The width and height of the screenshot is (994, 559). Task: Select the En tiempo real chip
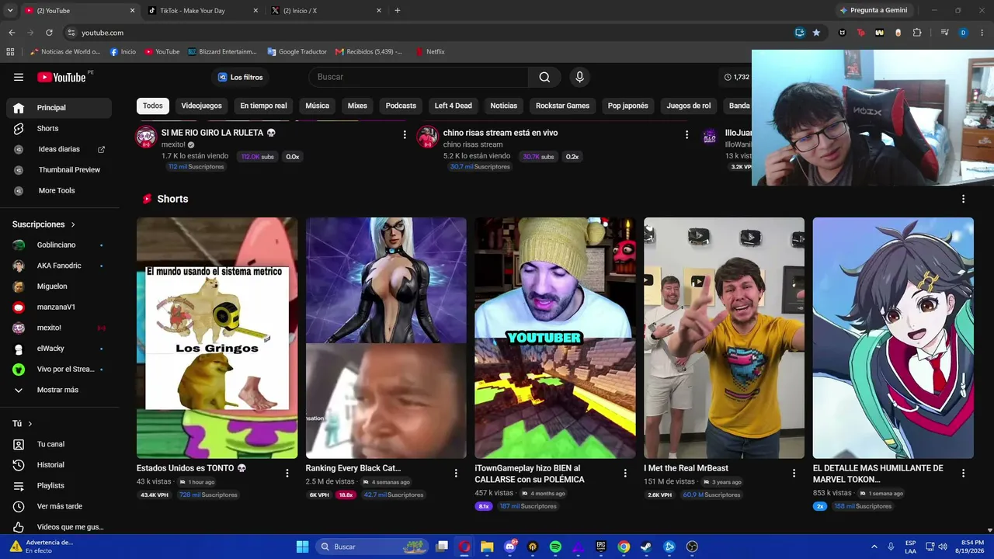point(263,106)
